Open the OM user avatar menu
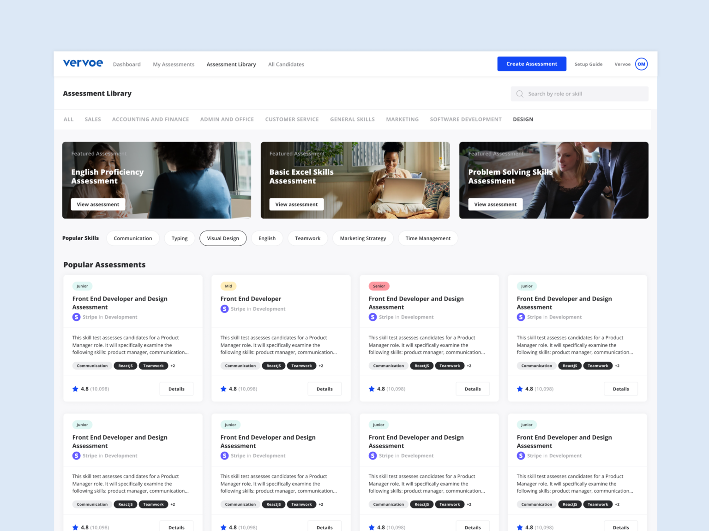709x531 pixels. pyautogui.click(x=641, y=64)
